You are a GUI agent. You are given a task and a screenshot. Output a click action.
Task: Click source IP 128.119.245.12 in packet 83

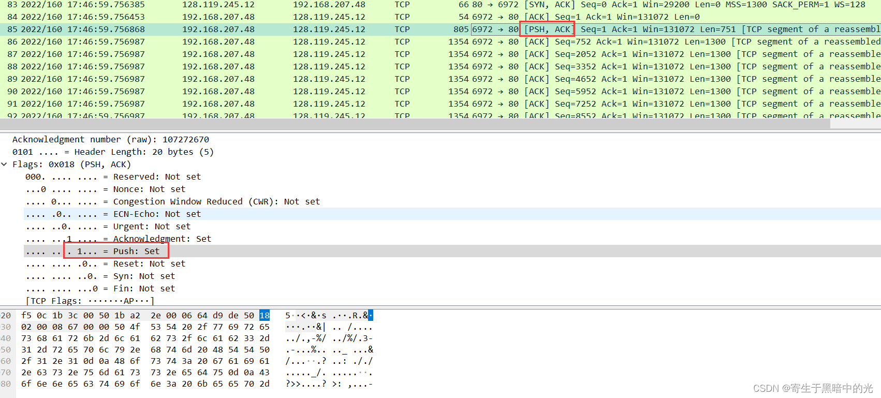[x=218, y=5]
